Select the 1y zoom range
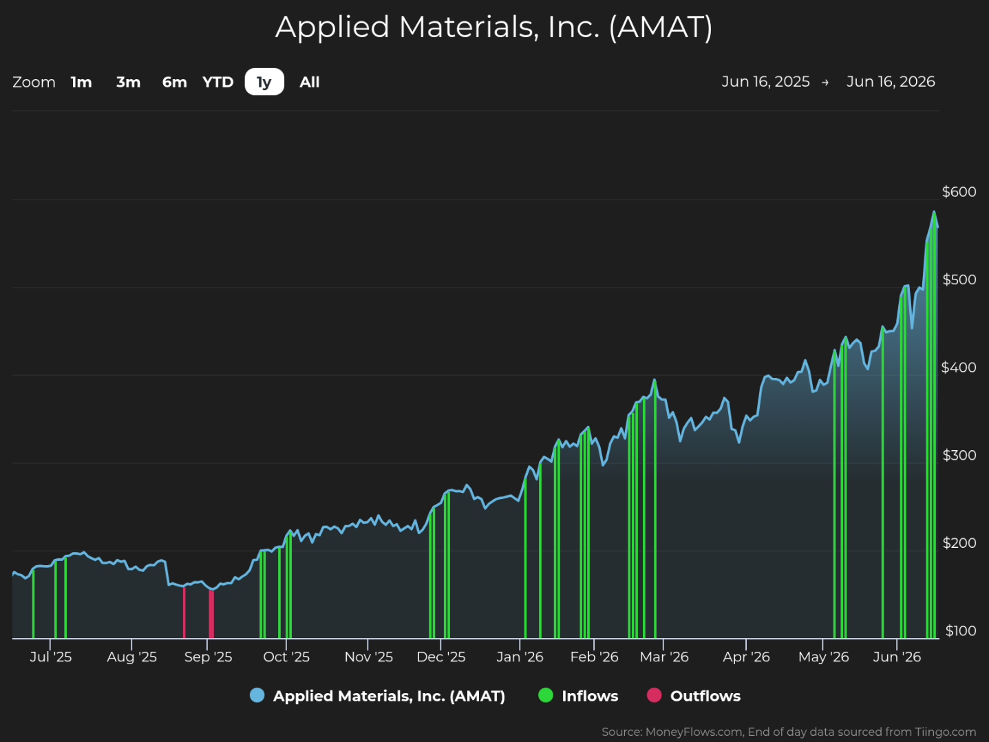The width and height of the screenshot is (989, 742). [264, 82]
